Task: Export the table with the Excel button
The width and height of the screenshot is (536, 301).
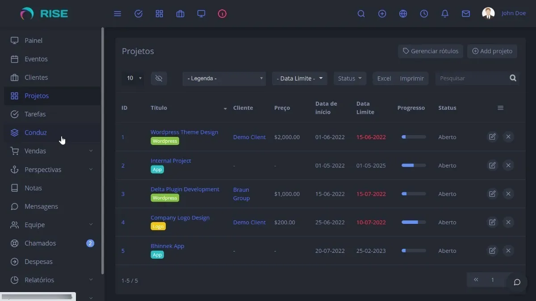Action: (384, 78)
